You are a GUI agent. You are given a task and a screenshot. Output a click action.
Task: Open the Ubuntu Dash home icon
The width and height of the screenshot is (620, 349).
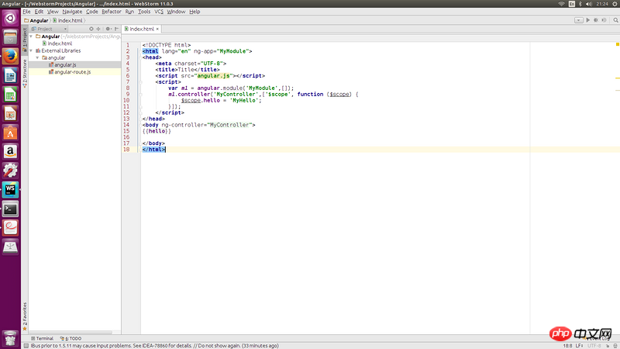(10, 18)
